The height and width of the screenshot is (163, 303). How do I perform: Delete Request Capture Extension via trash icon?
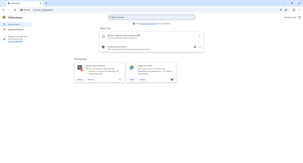tap(195, 47)
